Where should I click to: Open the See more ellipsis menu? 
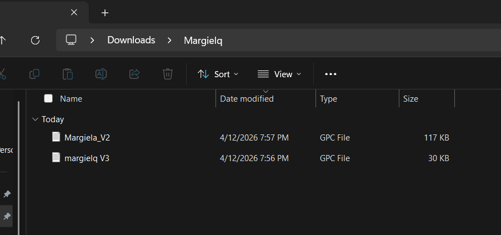(x=330, y=74)
